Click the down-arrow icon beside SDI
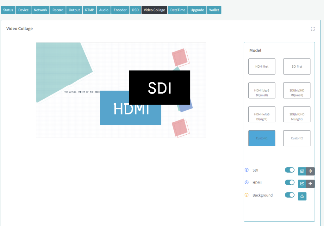 tap(247, 170)
